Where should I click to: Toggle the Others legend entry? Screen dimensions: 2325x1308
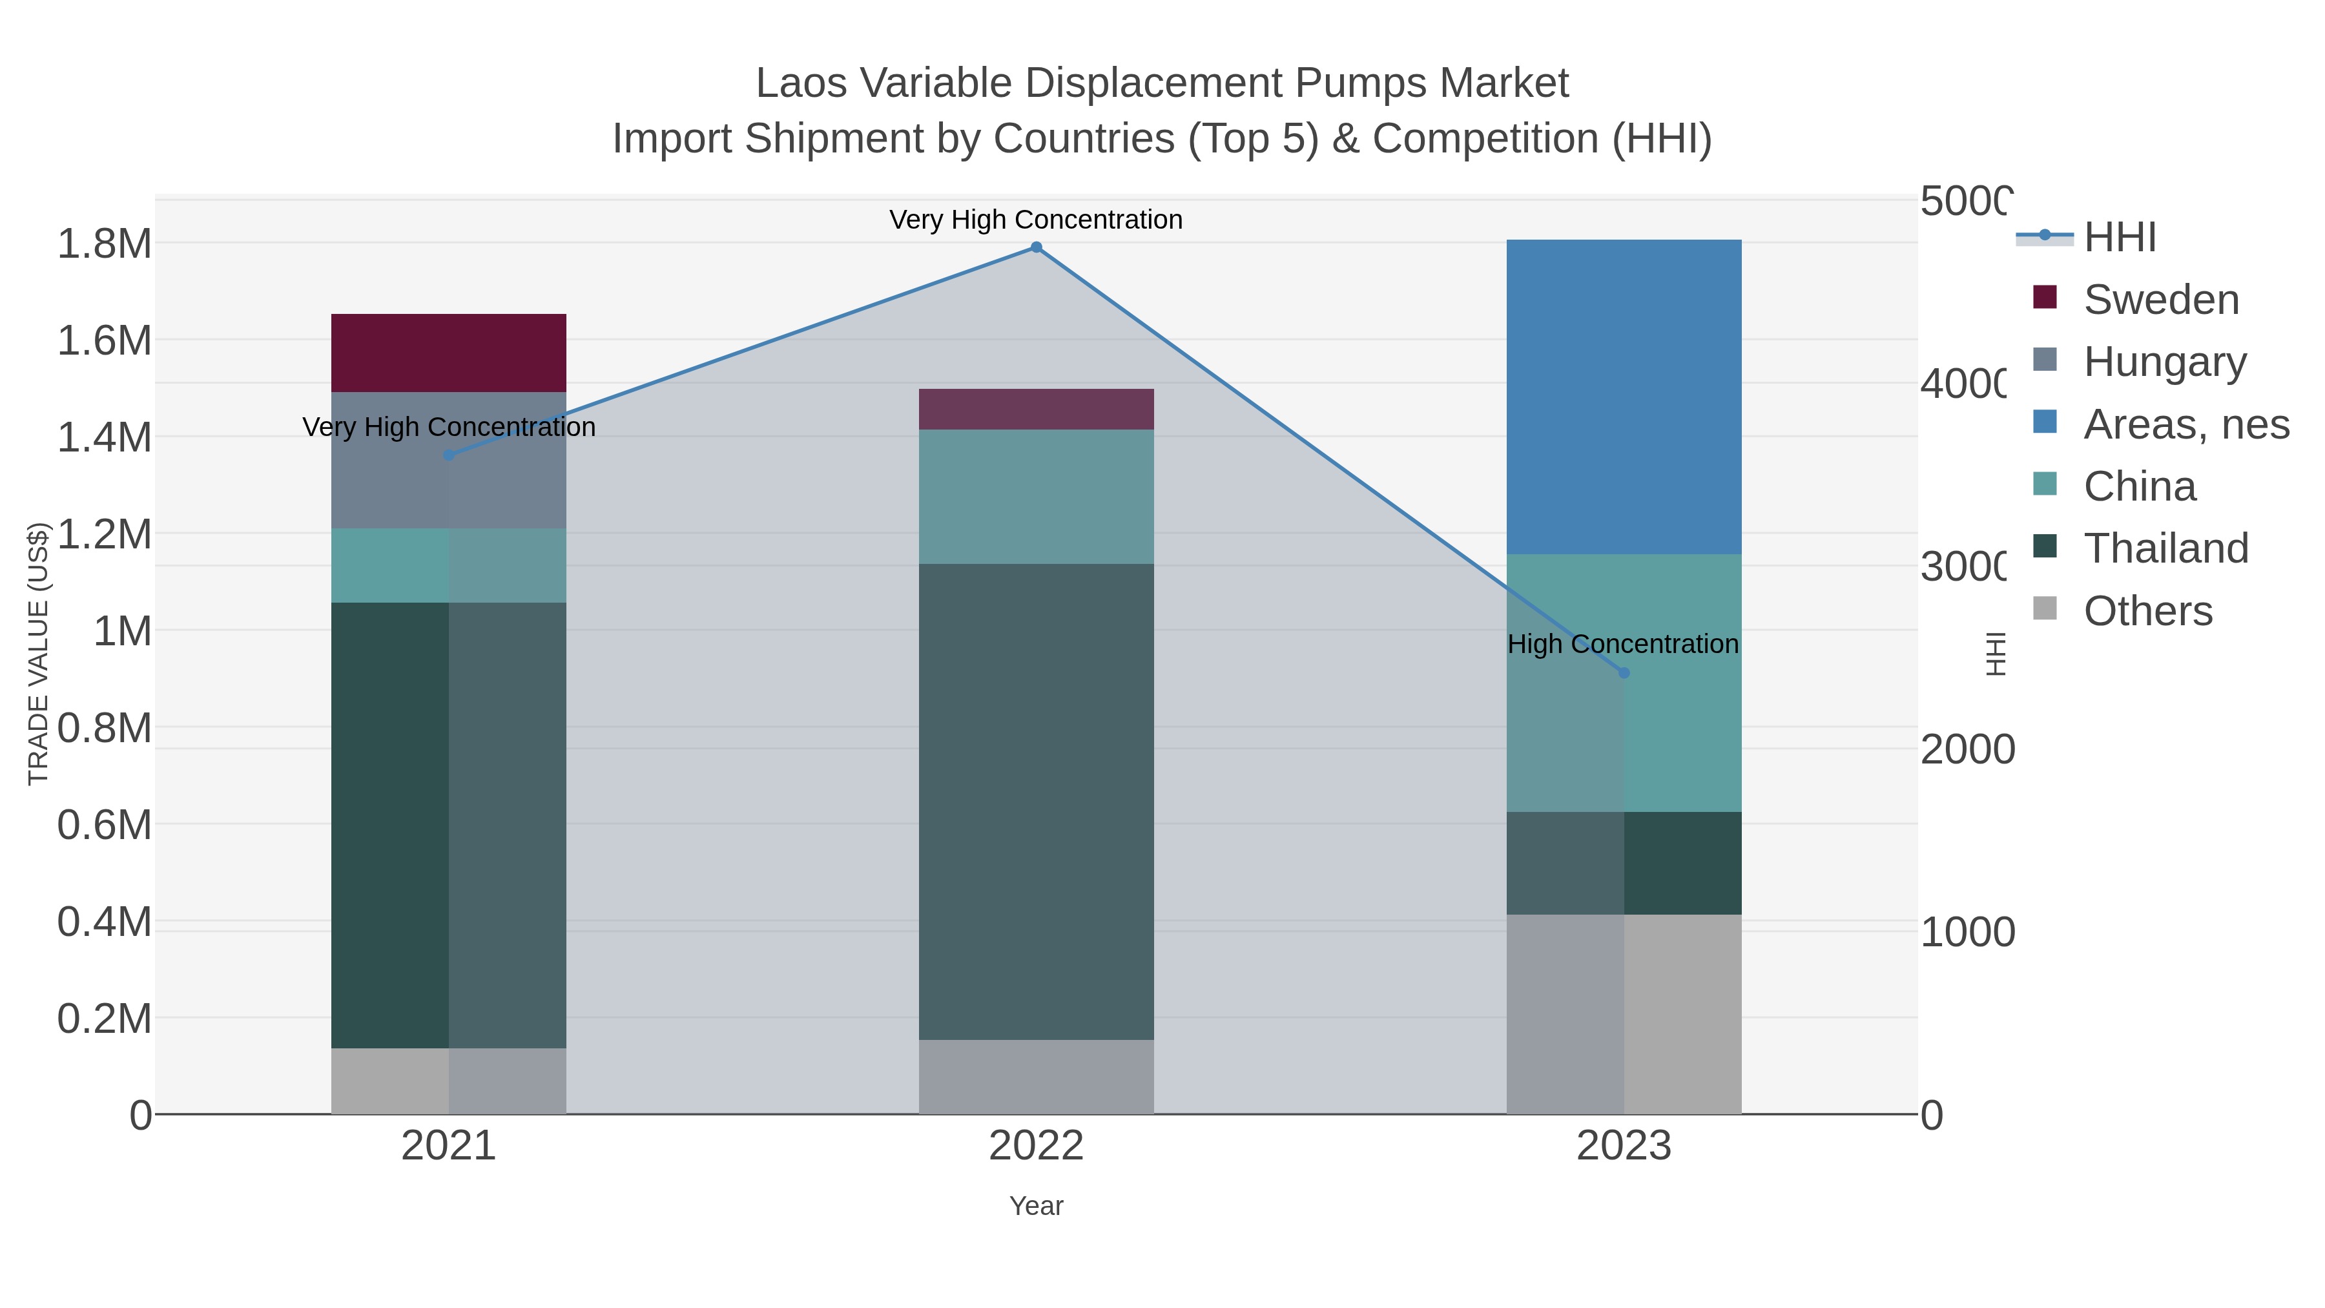(2122, 610)
